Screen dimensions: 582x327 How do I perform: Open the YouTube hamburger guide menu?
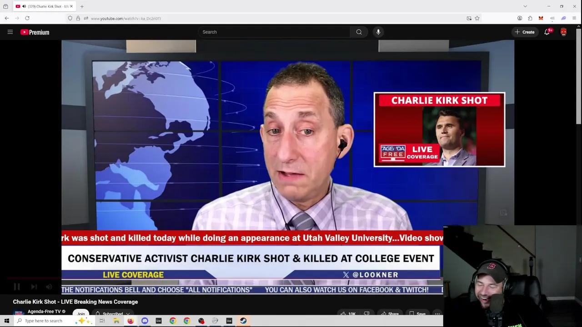[x=10, y=32]
